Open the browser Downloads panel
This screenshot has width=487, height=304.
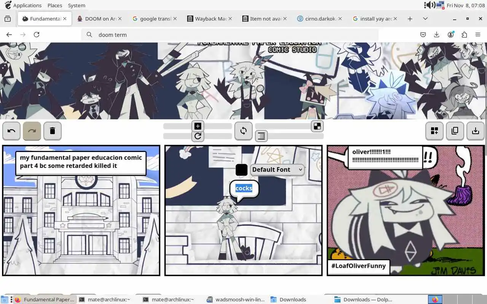click(x=437, y=35)
